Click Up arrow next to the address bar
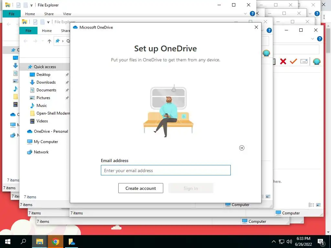331x248 pixels. click(x=49, y=41)
